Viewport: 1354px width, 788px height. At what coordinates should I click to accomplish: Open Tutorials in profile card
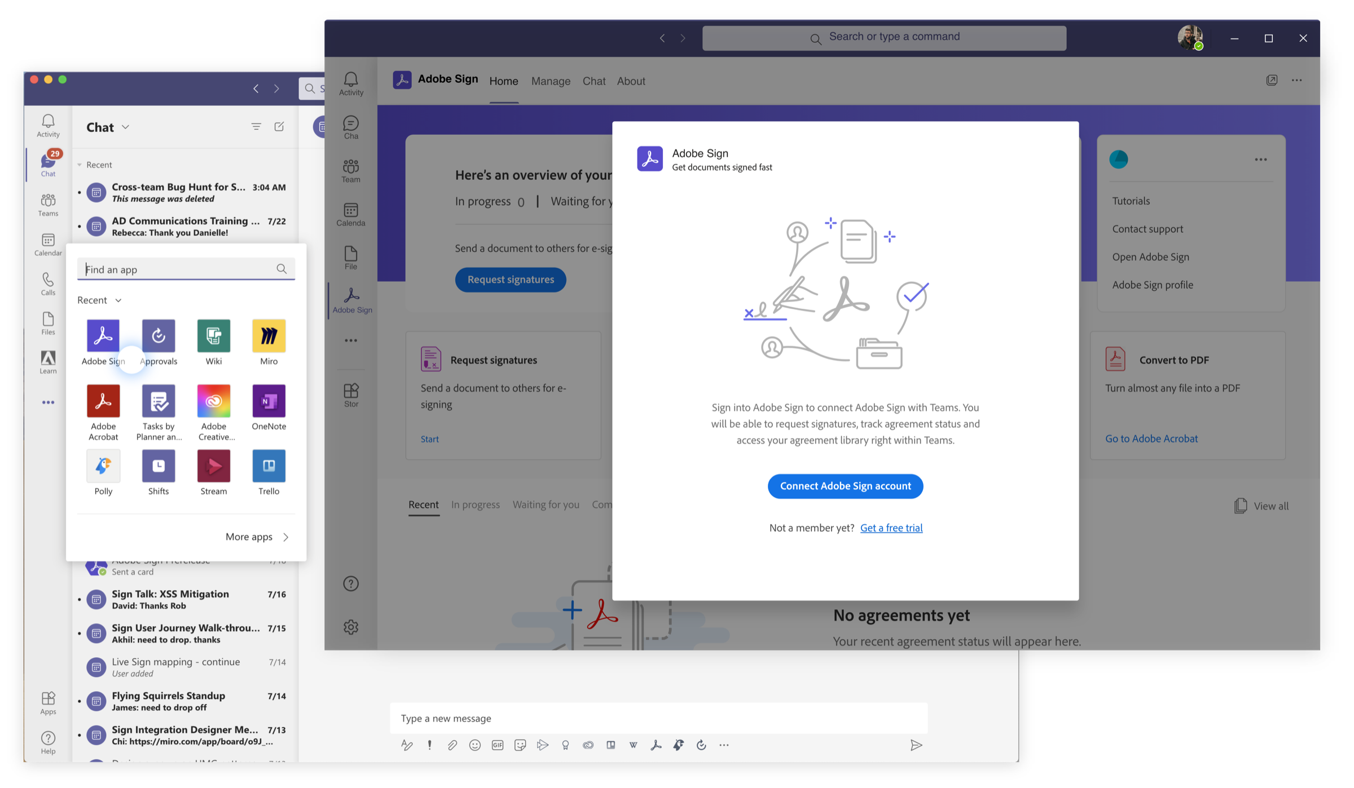pos(1131,201)
